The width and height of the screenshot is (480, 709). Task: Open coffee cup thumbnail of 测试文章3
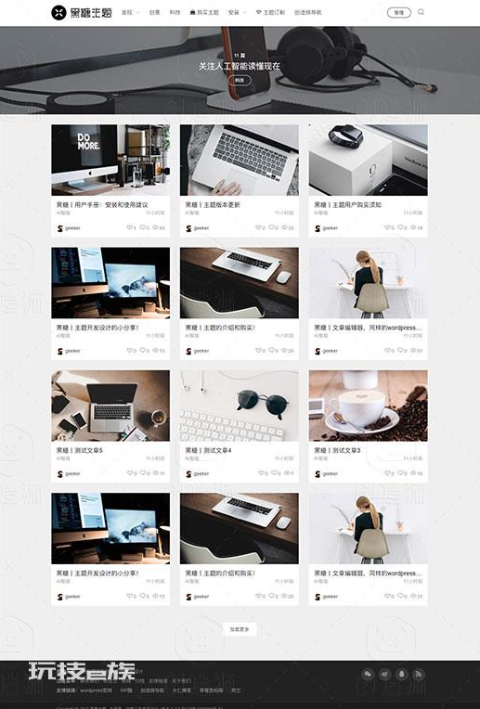(x=369, y=406)
